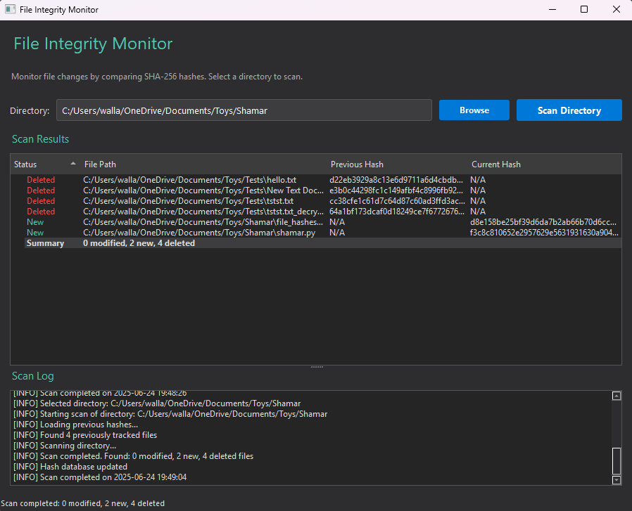Viewport: 632px width, 511px height.
Task: Click previous hash d22eb3929a8c13e6d9711a6d4cbdb...
Action: click(396, 180)
